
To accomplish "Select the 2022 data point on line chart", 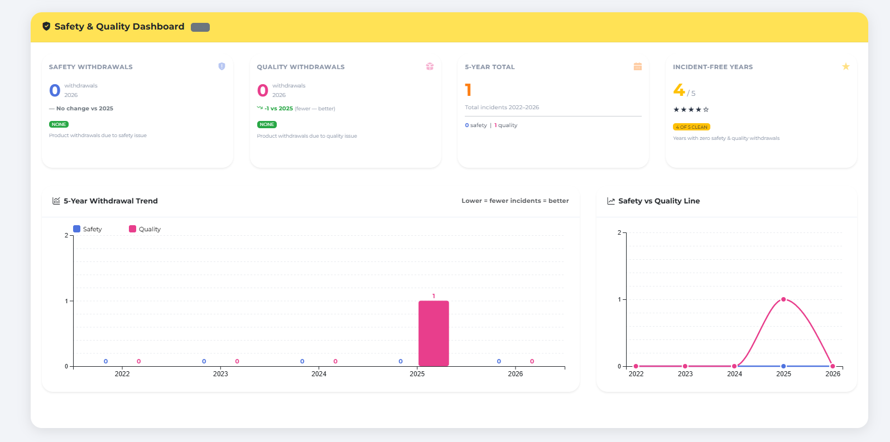I will click(x=636, y=366).
